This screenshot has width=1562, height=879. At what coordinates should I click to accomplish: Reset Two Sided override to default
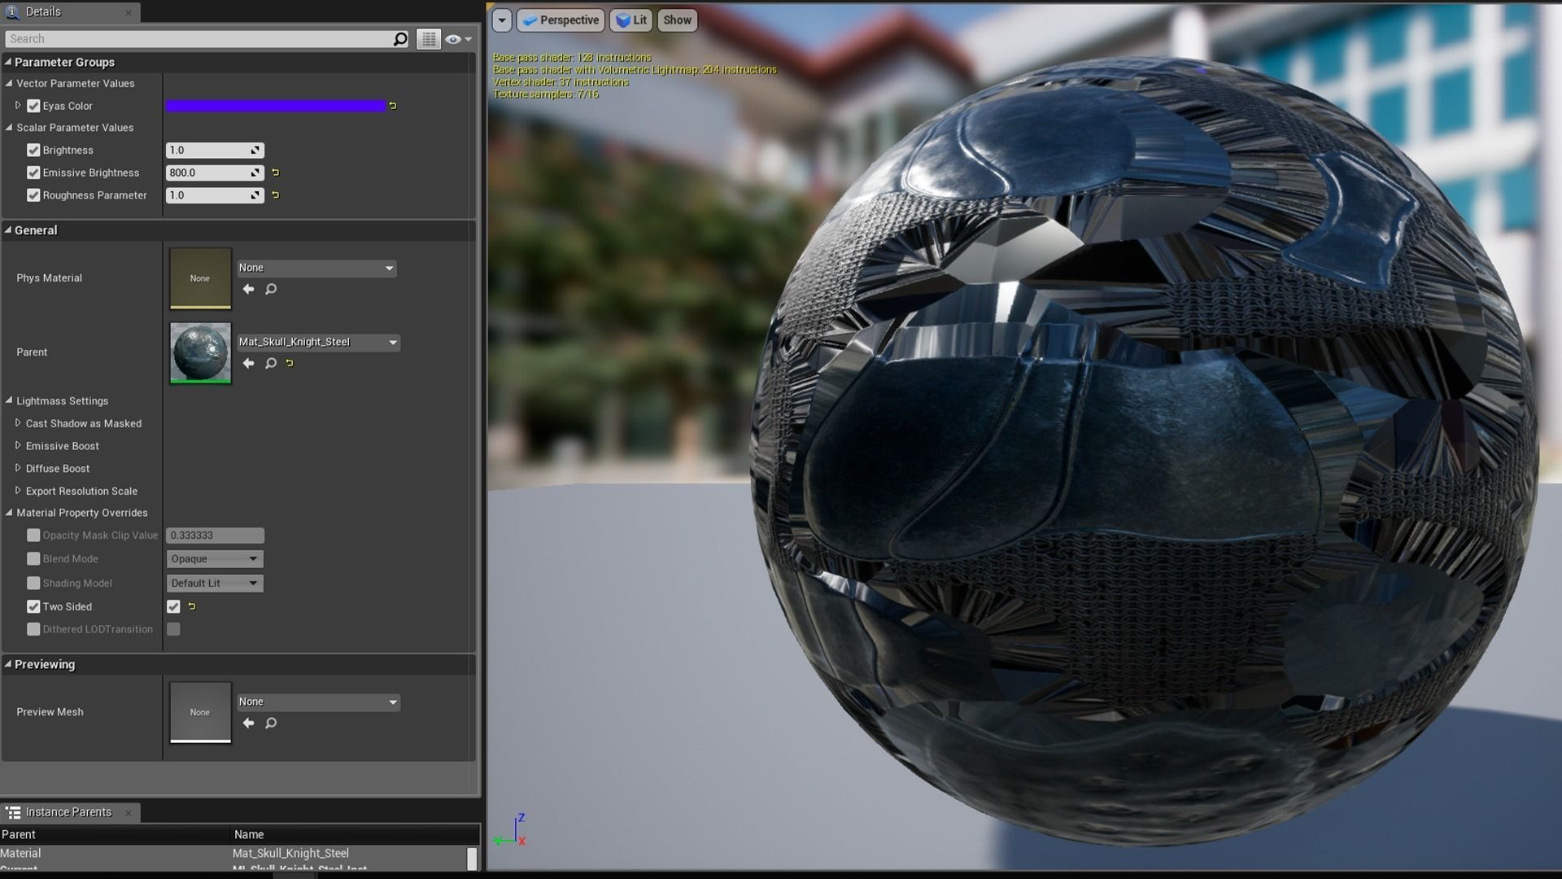pos(192,606)
